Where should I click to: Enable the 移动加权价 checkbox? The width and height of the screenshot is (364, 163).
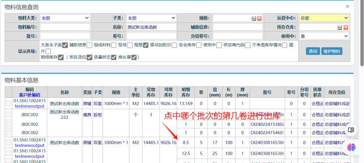tap(175, 45)
